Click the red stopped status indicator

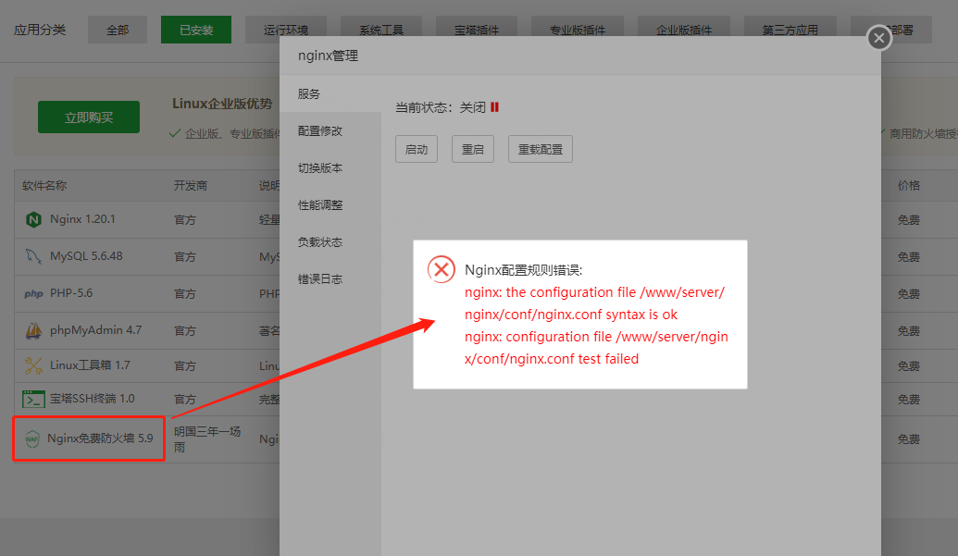495,107
